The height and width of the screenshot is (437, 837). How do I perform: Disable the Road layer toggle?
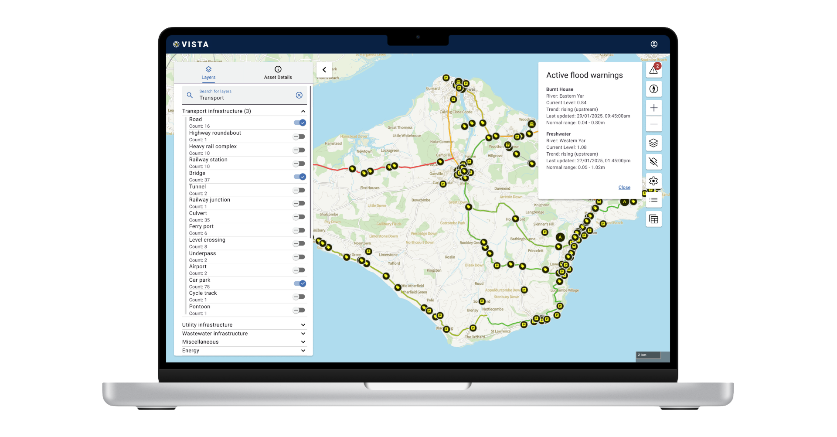(300, 123)
